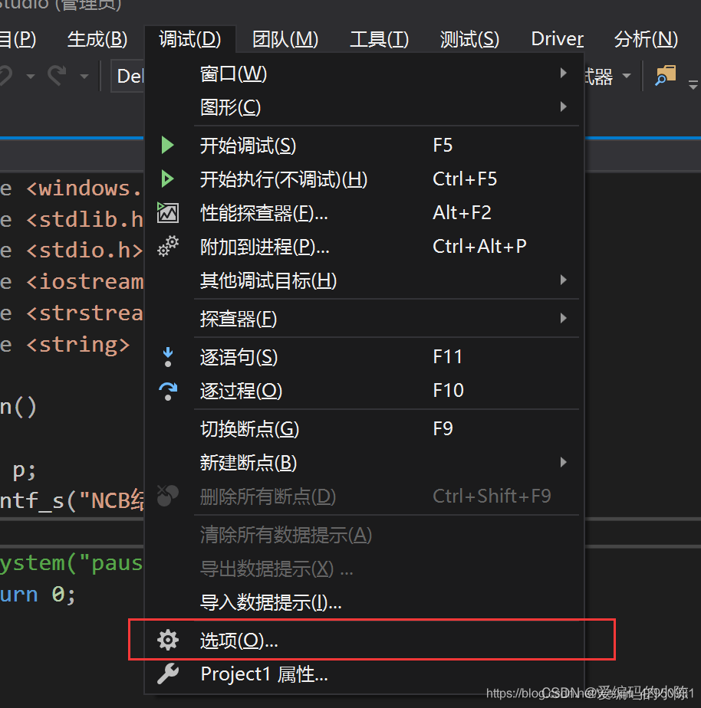Click the Performance Profiler chart icon
The image size is (701, 708).
[x=168, y=211]
